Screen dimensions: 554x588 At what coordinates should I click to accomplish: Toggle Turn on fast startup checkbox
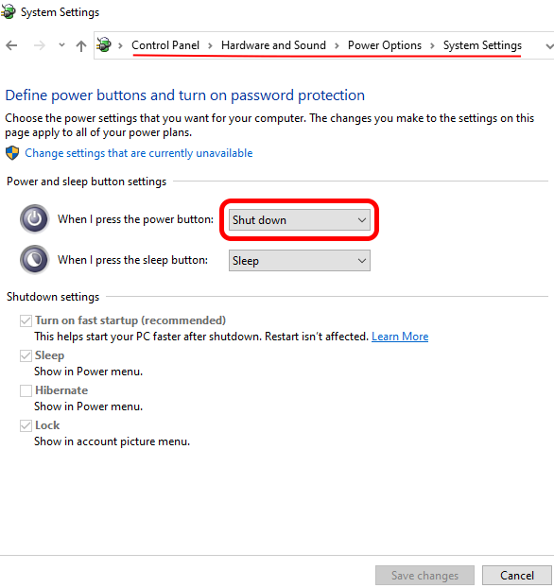click(x=26, y=321)
